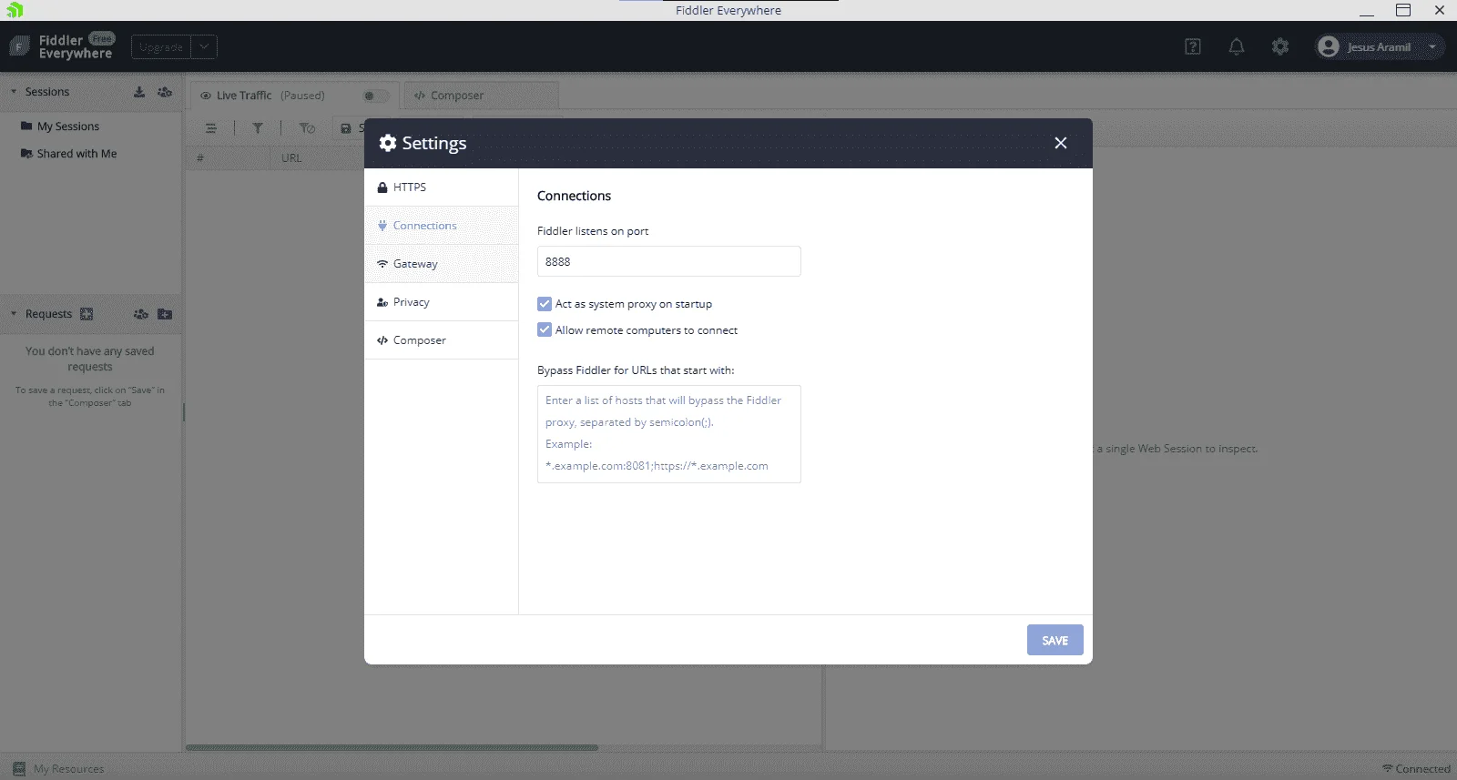Image resolution: width=1457 pixels, height=780 pixels.
Task: Click the user avatar icon
Action: click(1329, 47)
